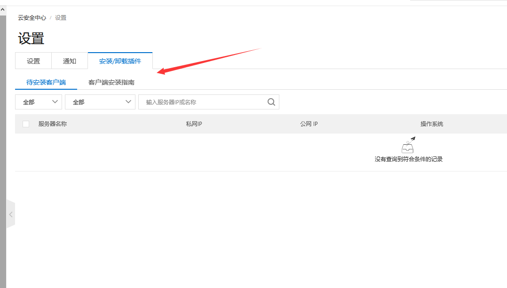Screen dimensions: 507x288
Task: Click the 操作系统 column header
Action: click(432, 124)
